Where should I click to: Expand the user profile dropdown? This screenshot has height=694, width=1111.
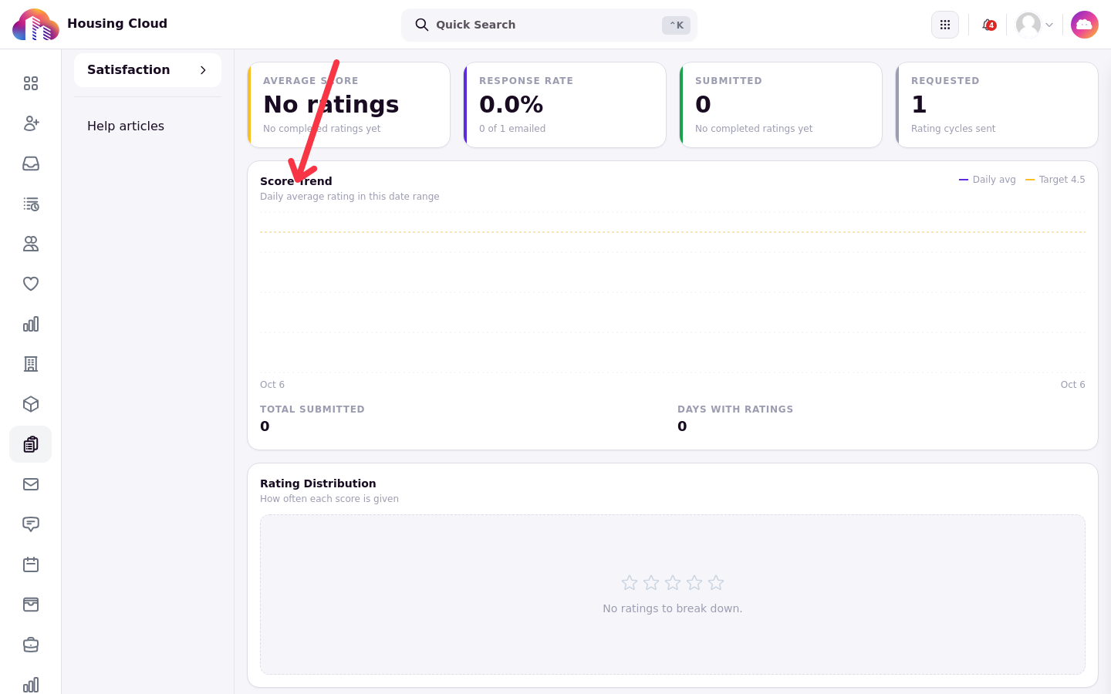pyautogui.click(x=1035, y=25)
